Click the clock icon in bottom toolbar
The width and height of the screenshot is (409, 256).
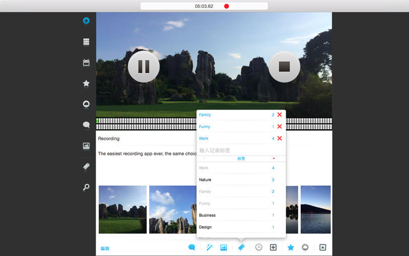point(259,247)
